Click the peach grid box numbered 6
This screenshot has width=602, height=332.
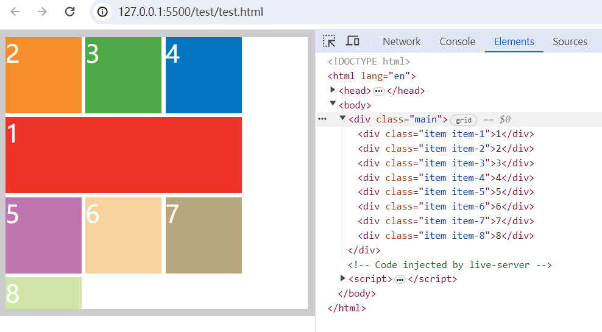(x=123, y=235)
